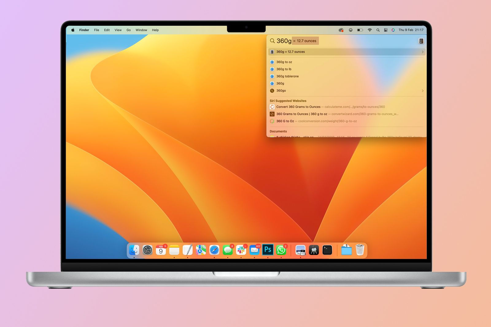Open Control Center in menu bar

tap(385, 30)
